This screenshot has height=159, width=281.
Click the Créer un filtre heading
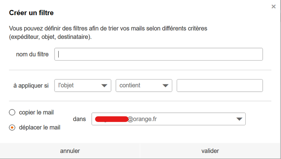pyautogui.click(x=31, y=13)
